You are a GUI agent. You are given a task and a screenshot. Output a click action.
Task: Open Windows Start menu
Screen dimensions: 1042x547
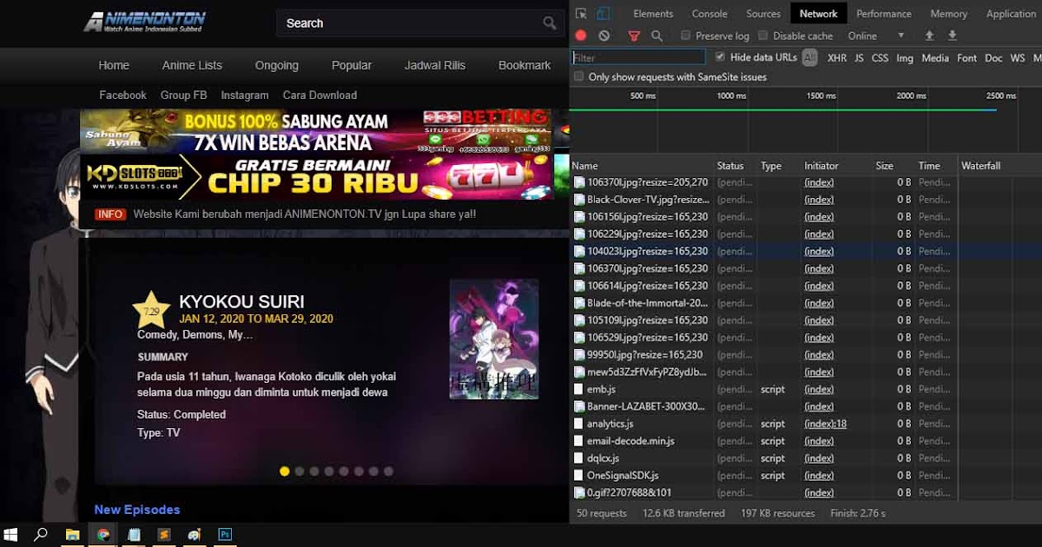coord(12,535)
